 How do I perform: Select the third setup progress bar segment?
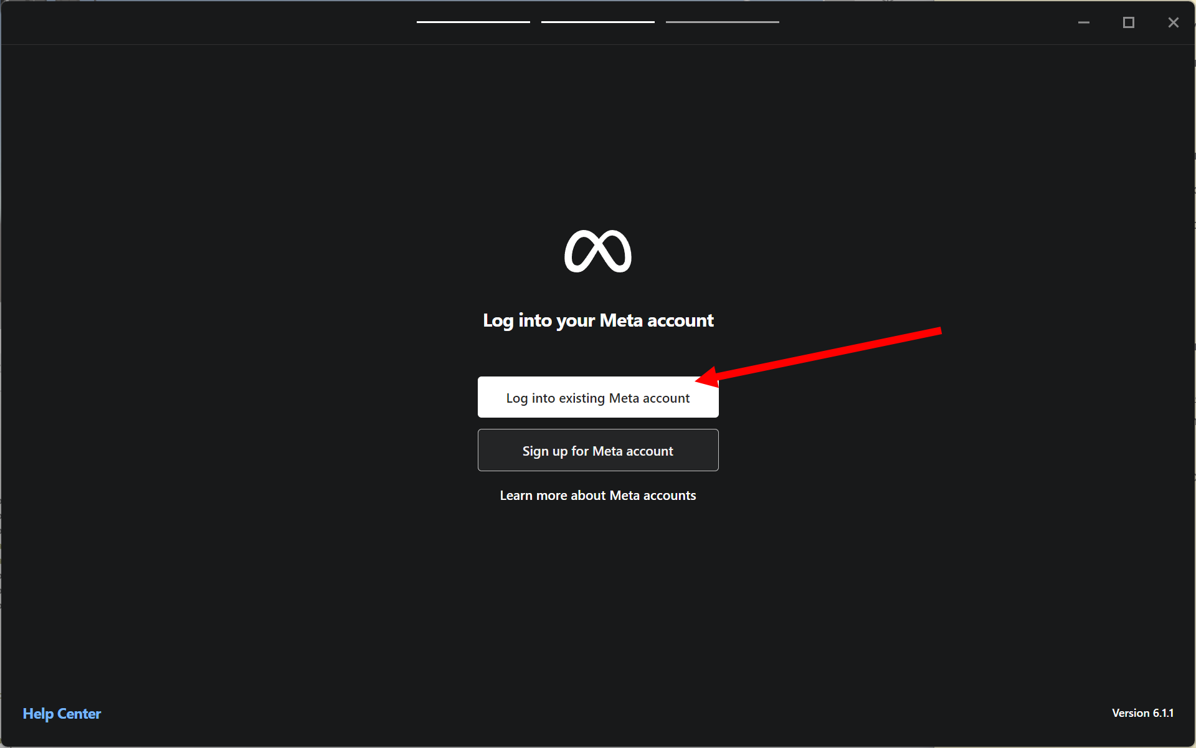723,22
